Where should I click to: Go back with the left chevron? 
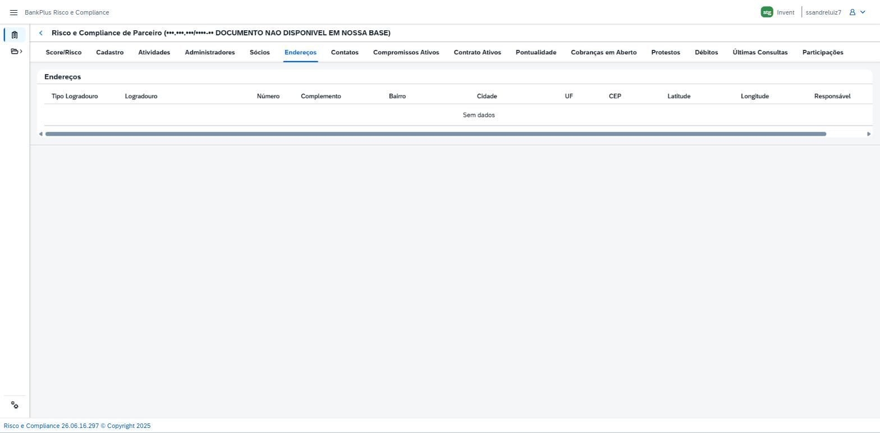[41, 33]
